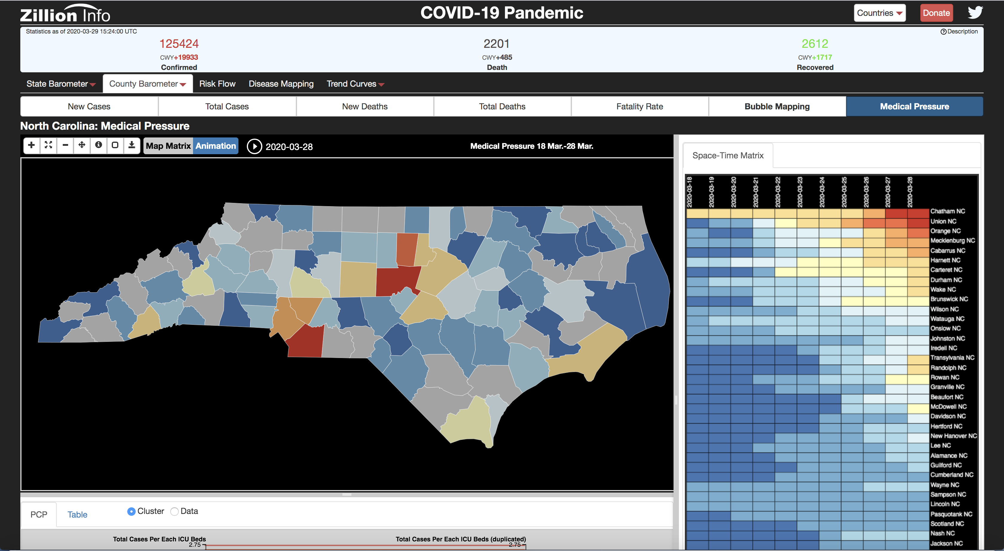Viewport: 1004px width, 551px height.
Task: Zoom out using the minus icon
Action: (x=65, y=145)
